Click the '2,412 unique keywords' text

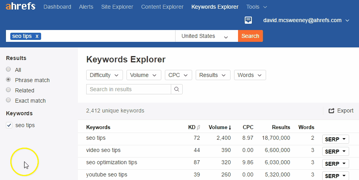115,111
